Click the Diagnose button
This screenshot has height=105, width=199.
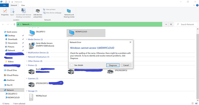pyautogui.click(x=113, y=65)
